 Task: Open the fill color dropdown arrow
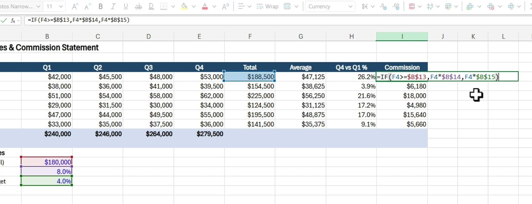coord(194,6)
